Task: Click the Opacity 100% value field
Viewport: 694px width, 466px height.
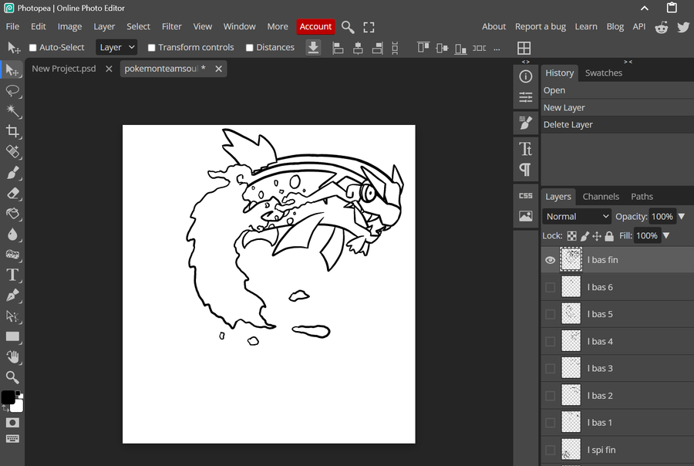Action: pyautogui.click(x=662, y=217)
